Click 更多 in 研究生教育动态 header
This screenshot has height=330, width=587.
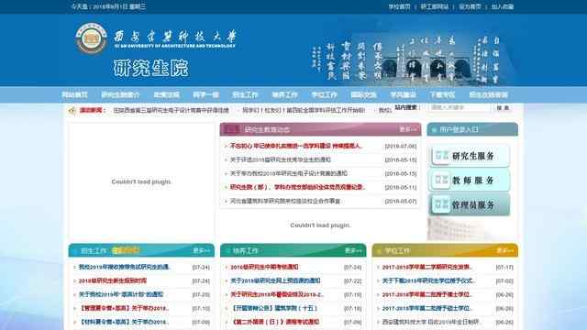[x=407, y=129]
